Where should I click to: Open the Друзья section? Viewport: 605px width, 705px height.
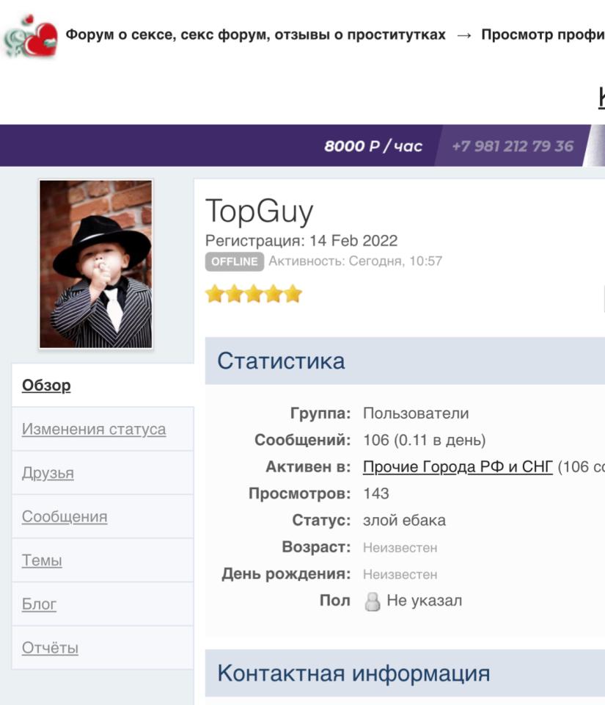48,473
